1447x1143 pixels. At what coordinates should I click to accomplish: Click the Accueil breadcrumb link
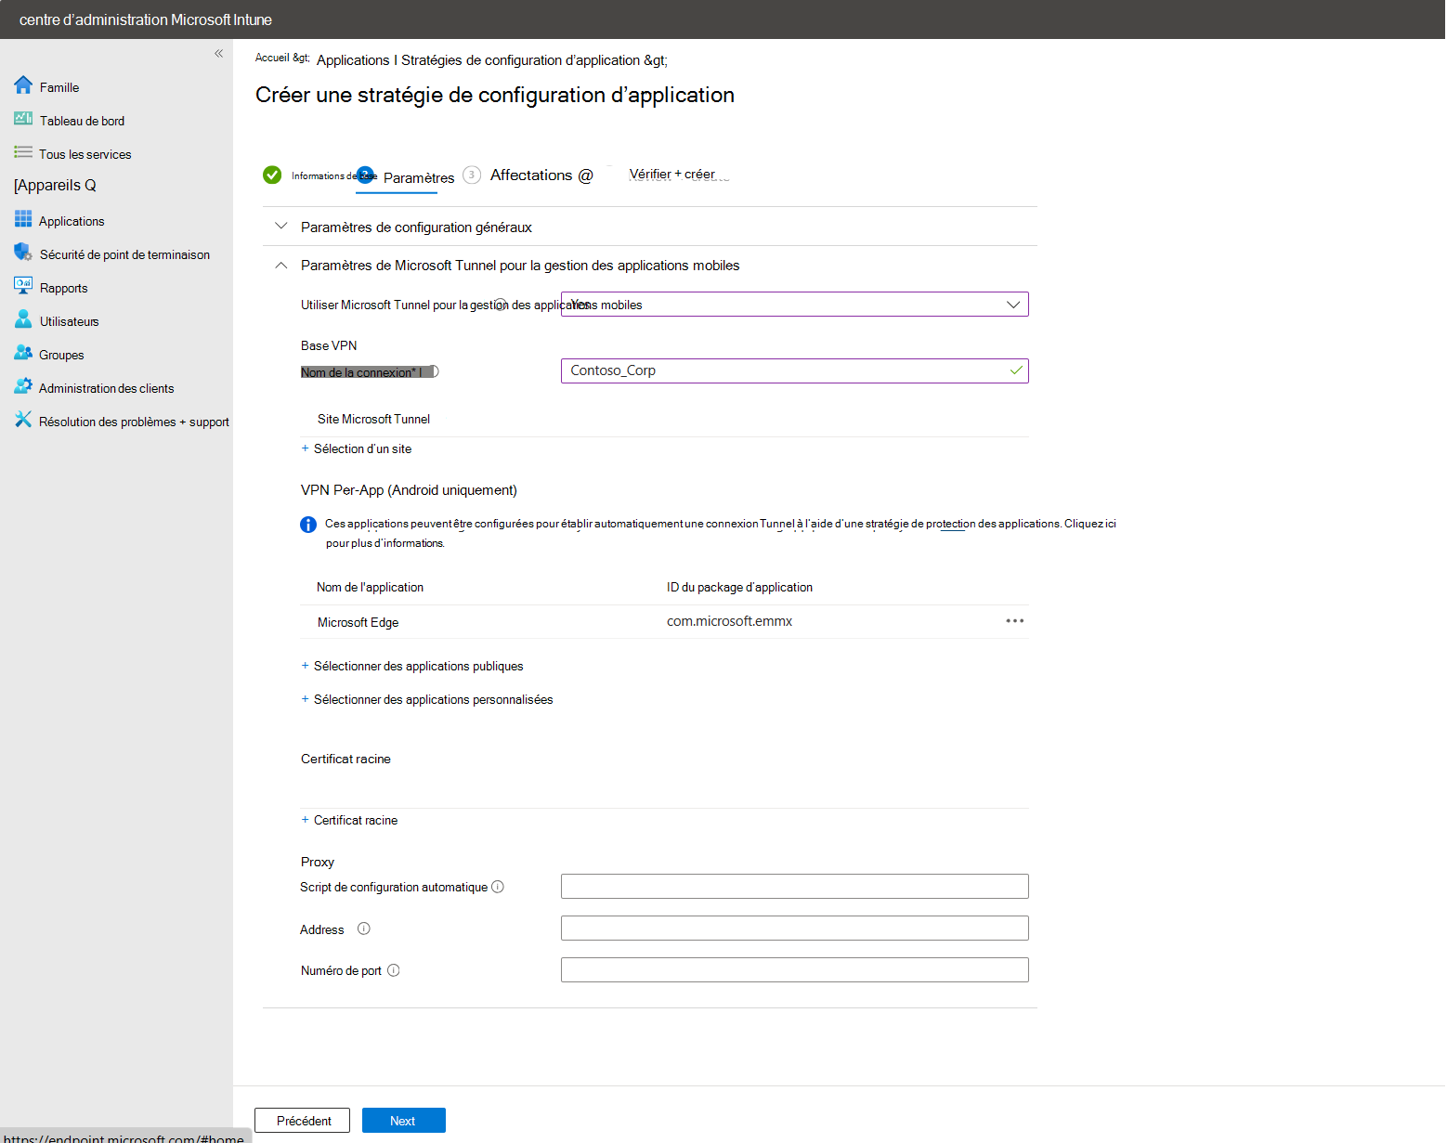pyautogui.click(x=272, y=58)
